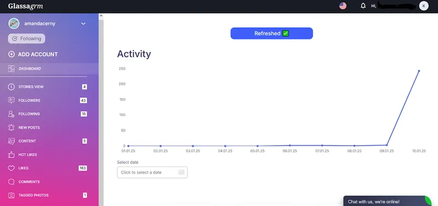The image size is (438, 206).
Task: Click the 05.01.25 axis label
Action: 257,151
